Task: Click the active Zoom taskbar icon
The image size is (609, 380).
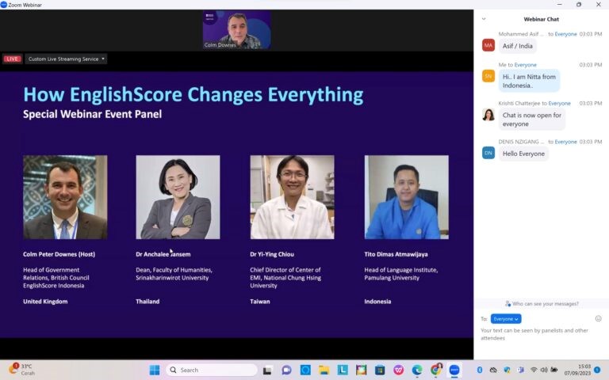Action: 454,370
